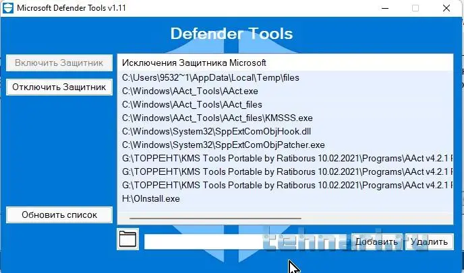Select the 'KMSSS.exe' exclusion row
This screenshot has height=273, width=464.
point(285,118)
